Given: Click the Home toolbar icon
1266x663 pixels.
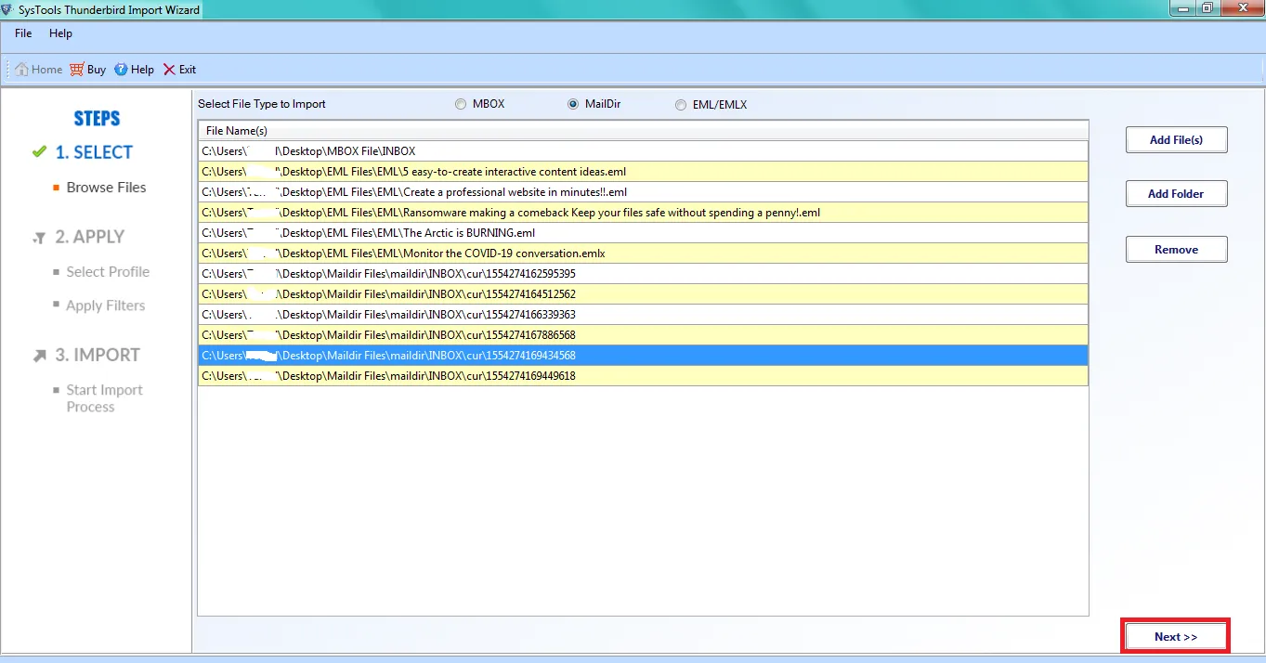Looking at the screenshot, I should tap(21, 70).
